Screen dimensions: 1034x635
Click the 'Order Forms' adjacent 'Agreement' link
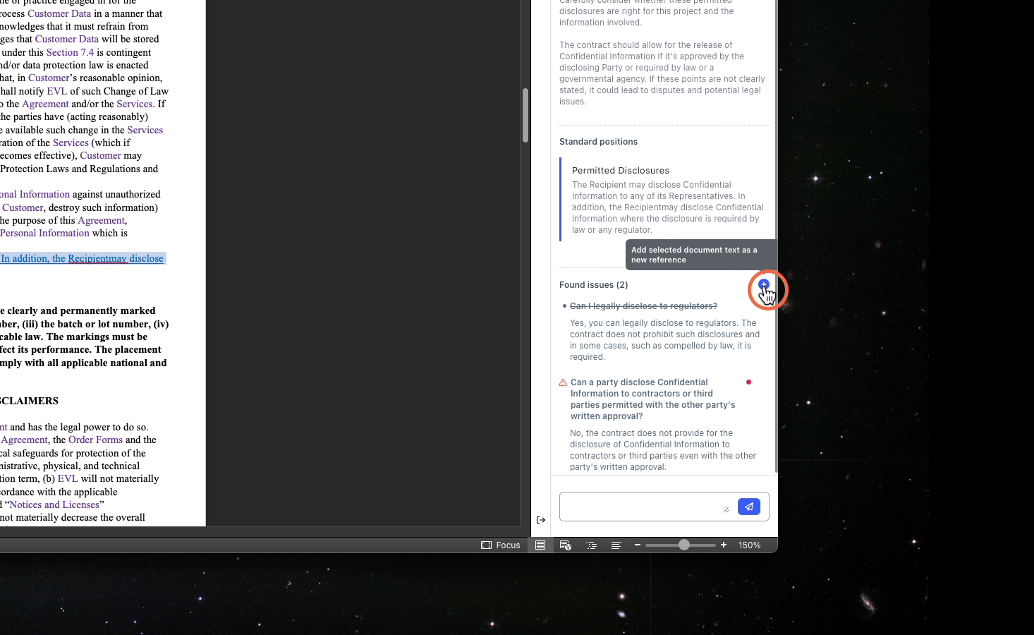coord(25,440)
